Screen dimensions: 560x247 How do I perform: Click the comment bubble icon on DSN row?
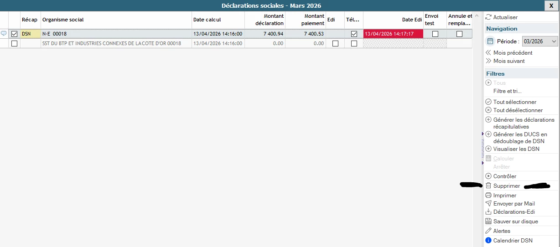click(x=4, y=34)
